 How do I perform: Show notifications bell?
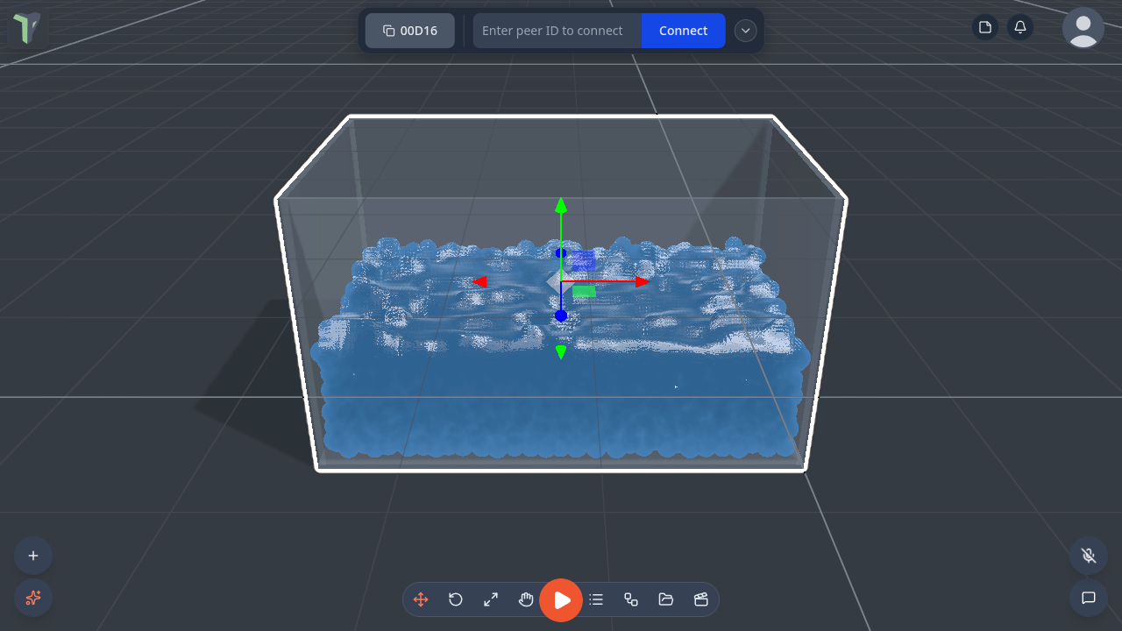coord(1020,27)
